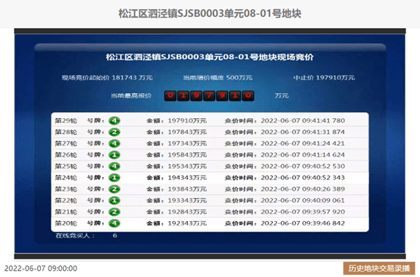This screenshot has width=420, height=277.
Task: Click bidder badge 2 in round 28 row
Action: 114,132
